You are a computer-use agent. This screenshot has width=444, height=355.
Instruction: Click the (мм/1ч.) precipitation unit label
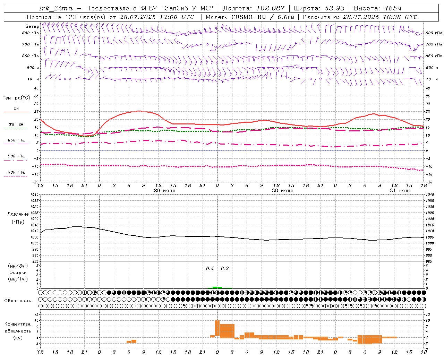point(18,279)
